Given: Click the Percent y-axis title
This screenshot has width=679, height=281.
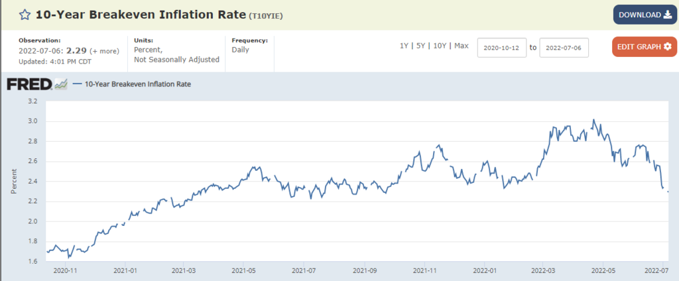Looking at the screenshot, I should click(14, 181).
